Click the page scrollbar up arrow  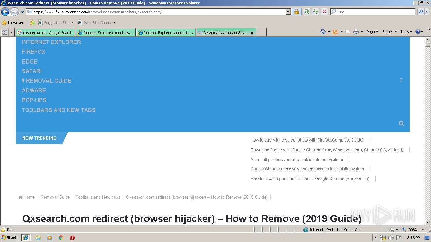428,39
